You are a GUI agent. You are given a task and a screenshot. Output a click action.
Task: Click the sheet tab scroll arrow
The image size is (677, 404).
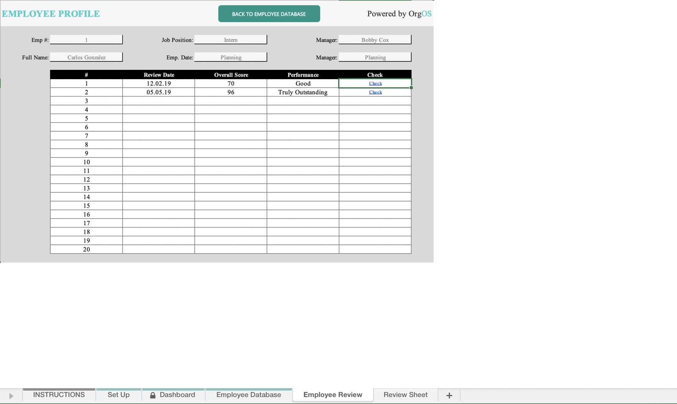(x=11, y=396)
